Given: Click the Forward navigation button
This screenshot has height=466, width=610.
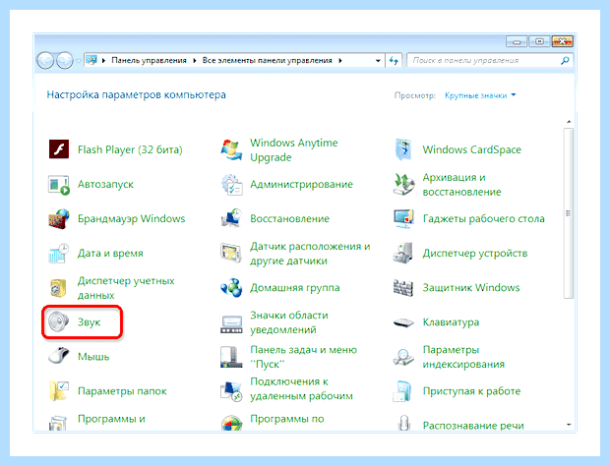Looking at the screenshot, I should (65, 61).
